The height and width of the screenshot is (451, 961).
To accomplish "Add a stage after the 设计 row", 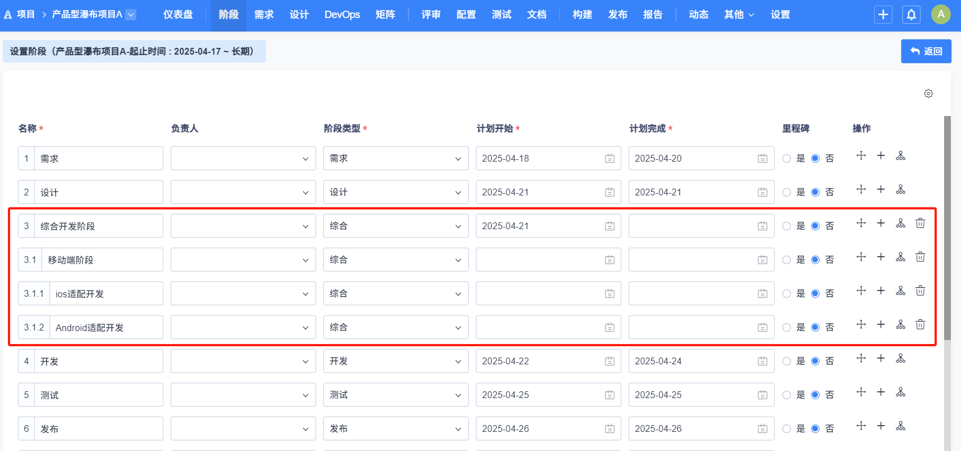I will [881, 190].
